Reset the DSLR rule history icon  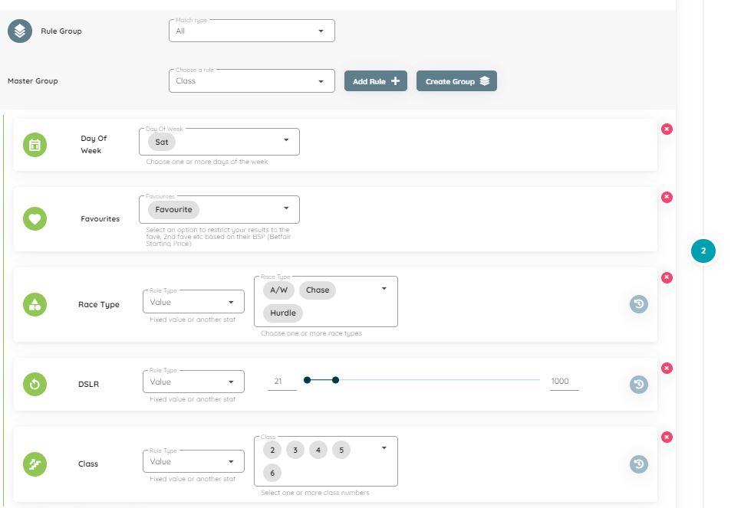click(x=639, y=384)
